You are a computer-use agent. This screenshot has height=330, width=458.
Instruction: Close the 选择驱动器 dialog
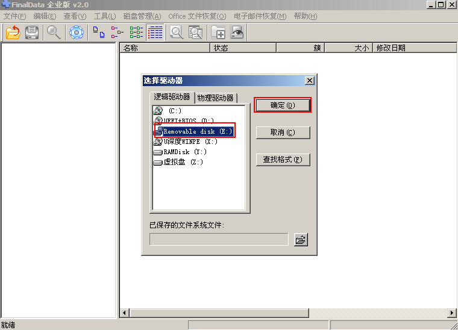(309, 81)
